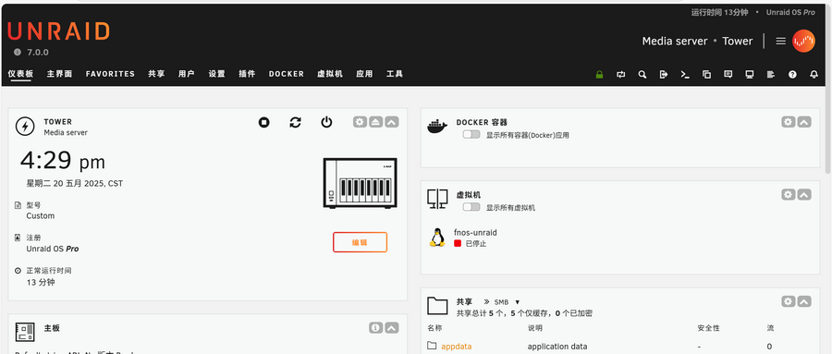Click the UNRAID logo

pos(58,31)
